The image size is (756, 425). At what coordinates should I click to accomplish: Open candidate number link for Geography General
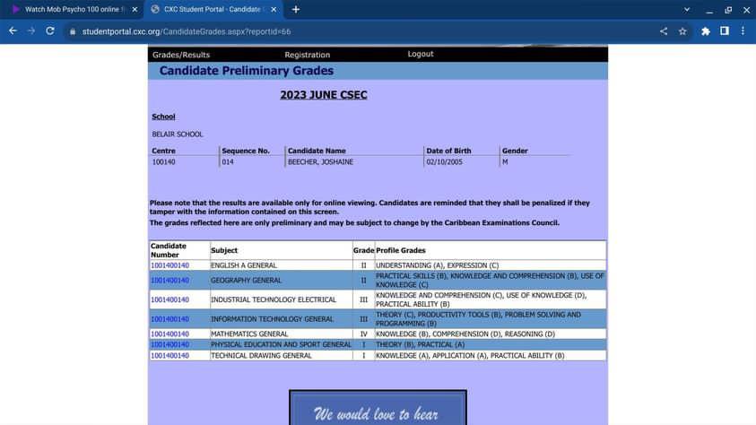169,281
